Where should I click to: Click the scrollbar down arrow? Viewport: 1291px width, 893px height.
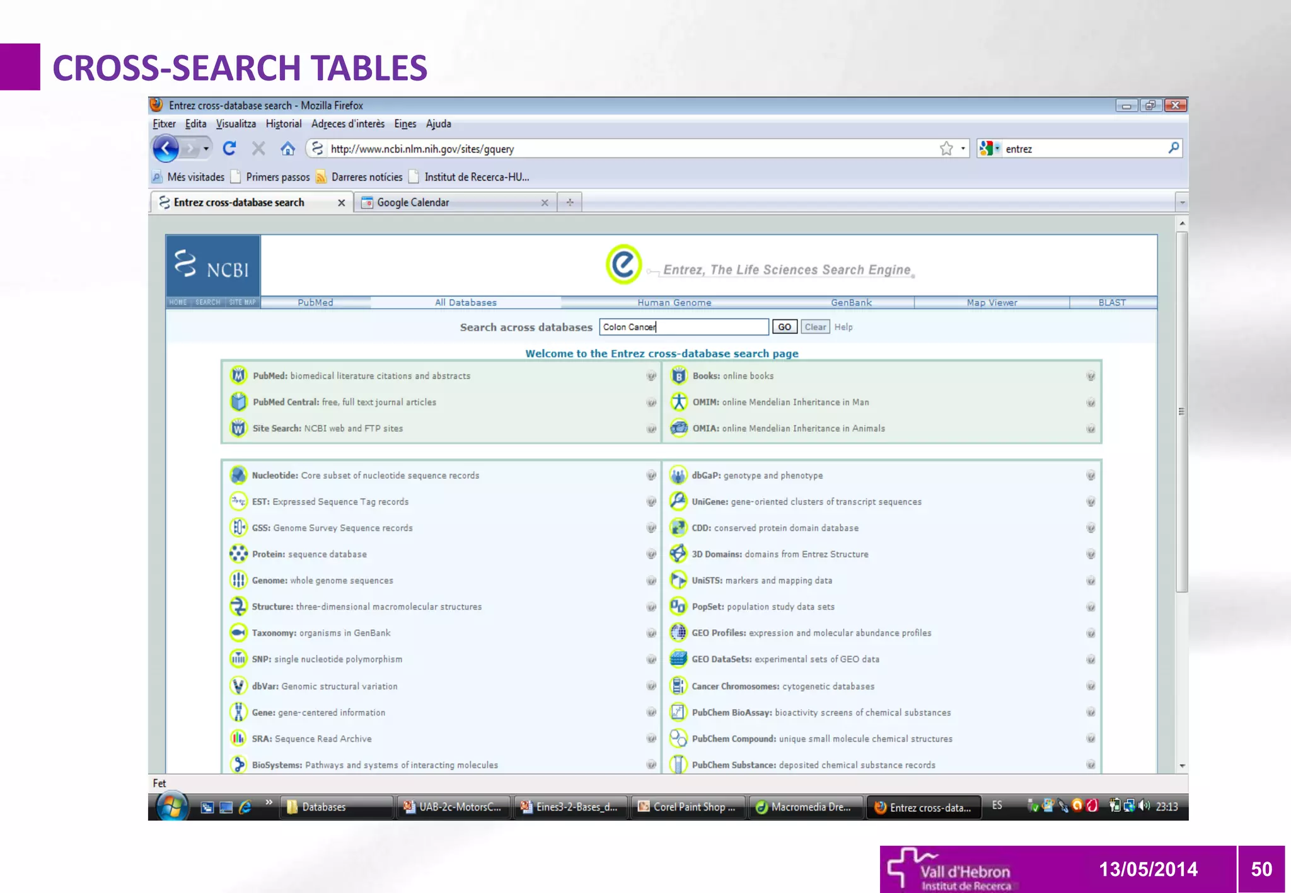[x=1183, y=766]
